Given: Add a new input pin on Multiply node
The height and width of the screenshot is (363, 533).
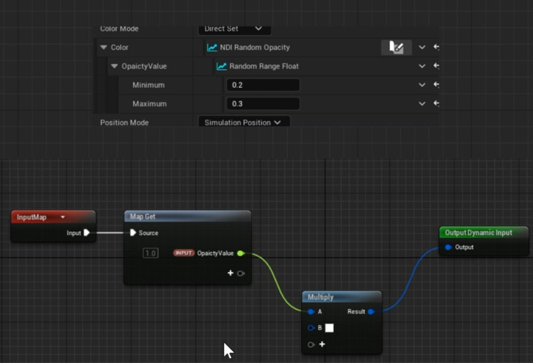Looking at the screenshot, I should [x=322, y=344].
